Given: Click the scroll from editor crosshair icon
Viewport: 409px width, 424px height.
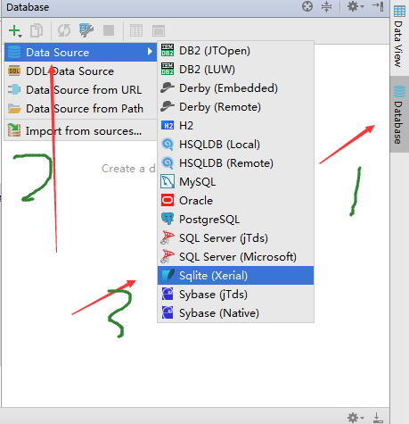Looking at the screenshot, I should (x=307, y=6).
